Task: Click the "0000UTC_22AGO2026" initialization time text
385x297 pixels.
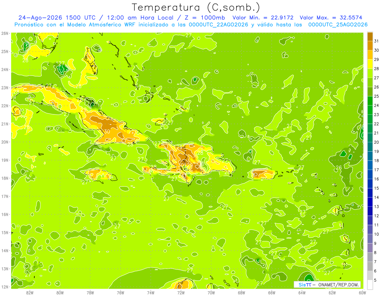Action: [x=218, y=25]
